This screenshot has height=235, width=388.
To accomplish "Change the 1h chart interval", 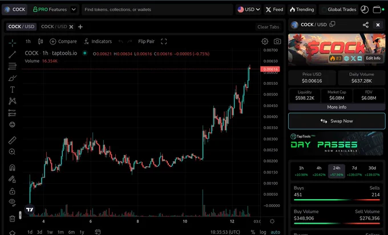I will (x=28, y=42).
